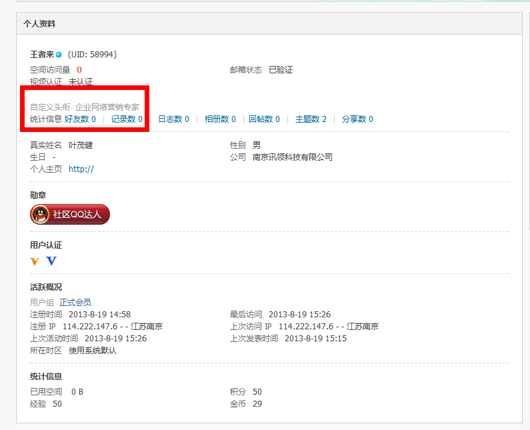Click the 邮箱状态 value 已验证
Image resolution: width=530 pixels, height=430 pixels.
pos(281,70)
